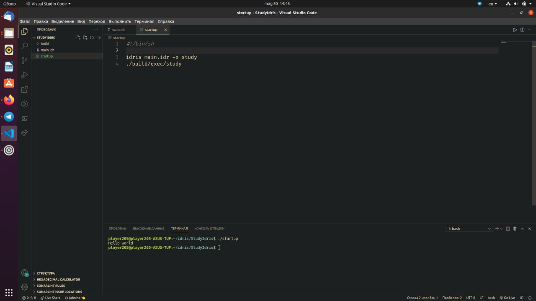Open Run and Debug view
536x301 pixels.
point(25,75)
